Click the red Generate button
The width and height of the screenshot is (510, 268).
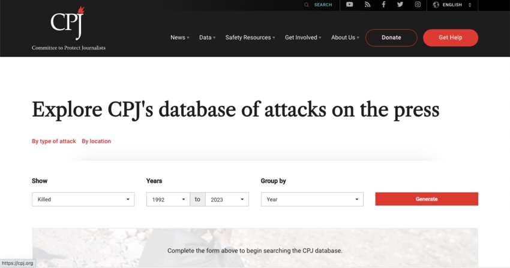pos(427,199)
